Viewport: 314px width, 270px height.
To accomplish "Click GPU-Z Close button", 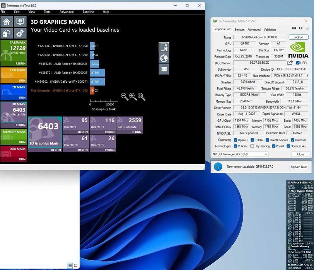I will pos(300,154).
